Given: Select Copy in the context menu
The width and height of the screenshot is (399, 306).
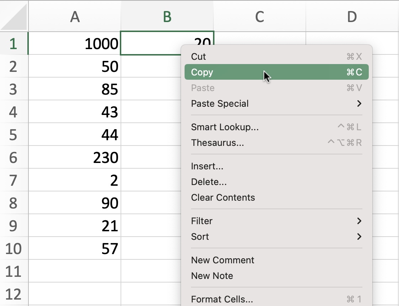Looking at the screenshot, I should coord(277,72).
